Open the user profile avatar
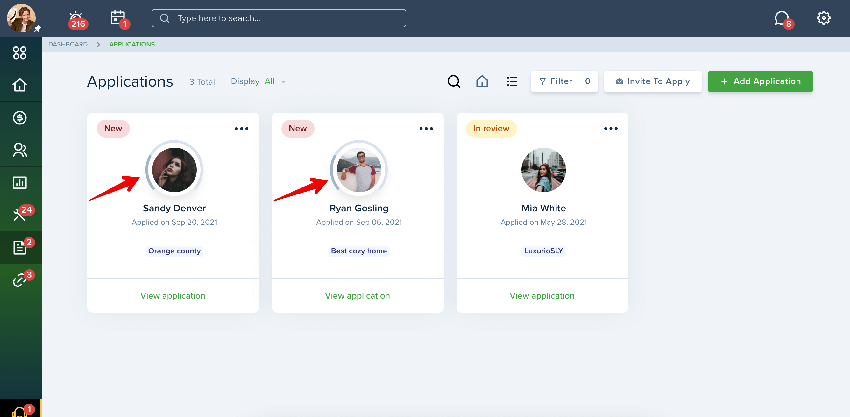The height and width of the screenshot is (417, 850). pos(21,18)
